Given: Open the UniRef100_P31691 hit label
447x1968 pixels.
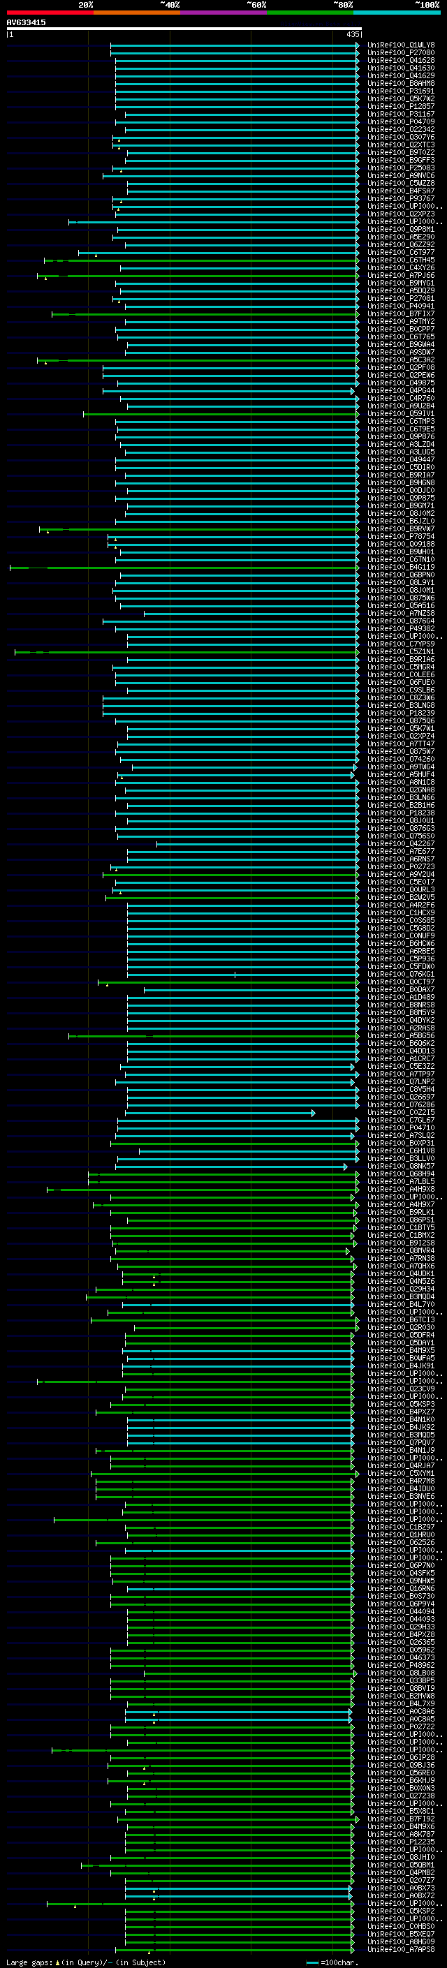Looking at the screenshot, I should [401, 91].
